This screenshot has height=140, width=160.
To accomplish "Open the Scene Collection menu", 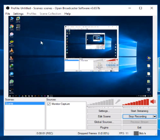I will 50,13.
